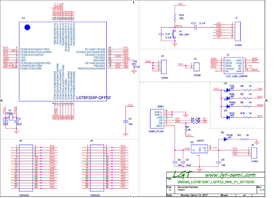
Task: Click the J6 CON3 power select header
Action: point(254,153)
